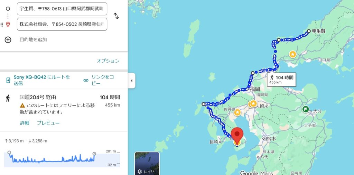This screenshot has height=175, width=354.
Task: Open the オプション route options
Action: [x=108, y=61]
